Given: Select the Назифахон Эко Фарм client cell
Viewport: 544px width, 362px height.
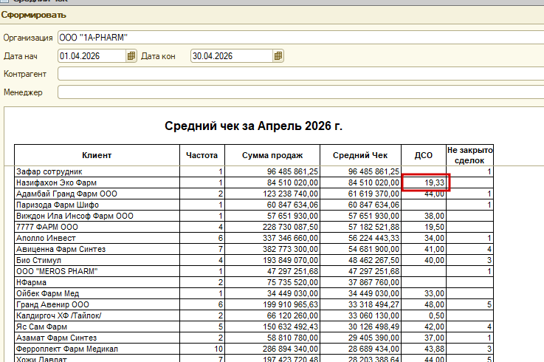Looking at the screenshot, I should 97,182.
